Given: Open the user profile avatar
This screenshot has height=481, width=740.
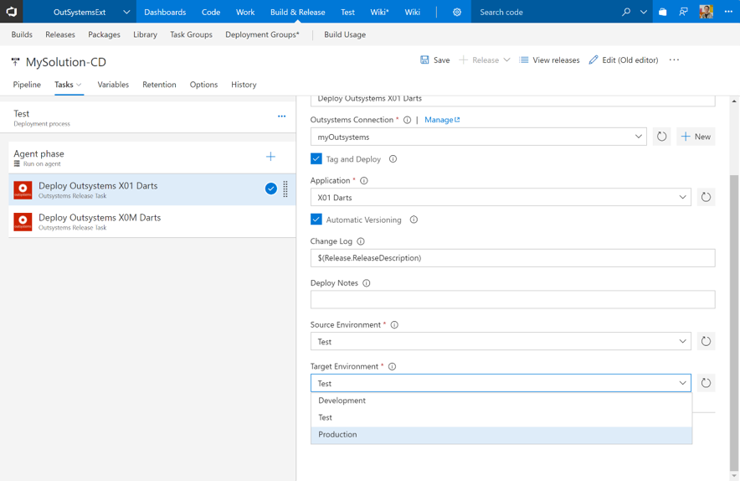Looking at the screenshot, I should pyautogui.click(x=706, y=12).
